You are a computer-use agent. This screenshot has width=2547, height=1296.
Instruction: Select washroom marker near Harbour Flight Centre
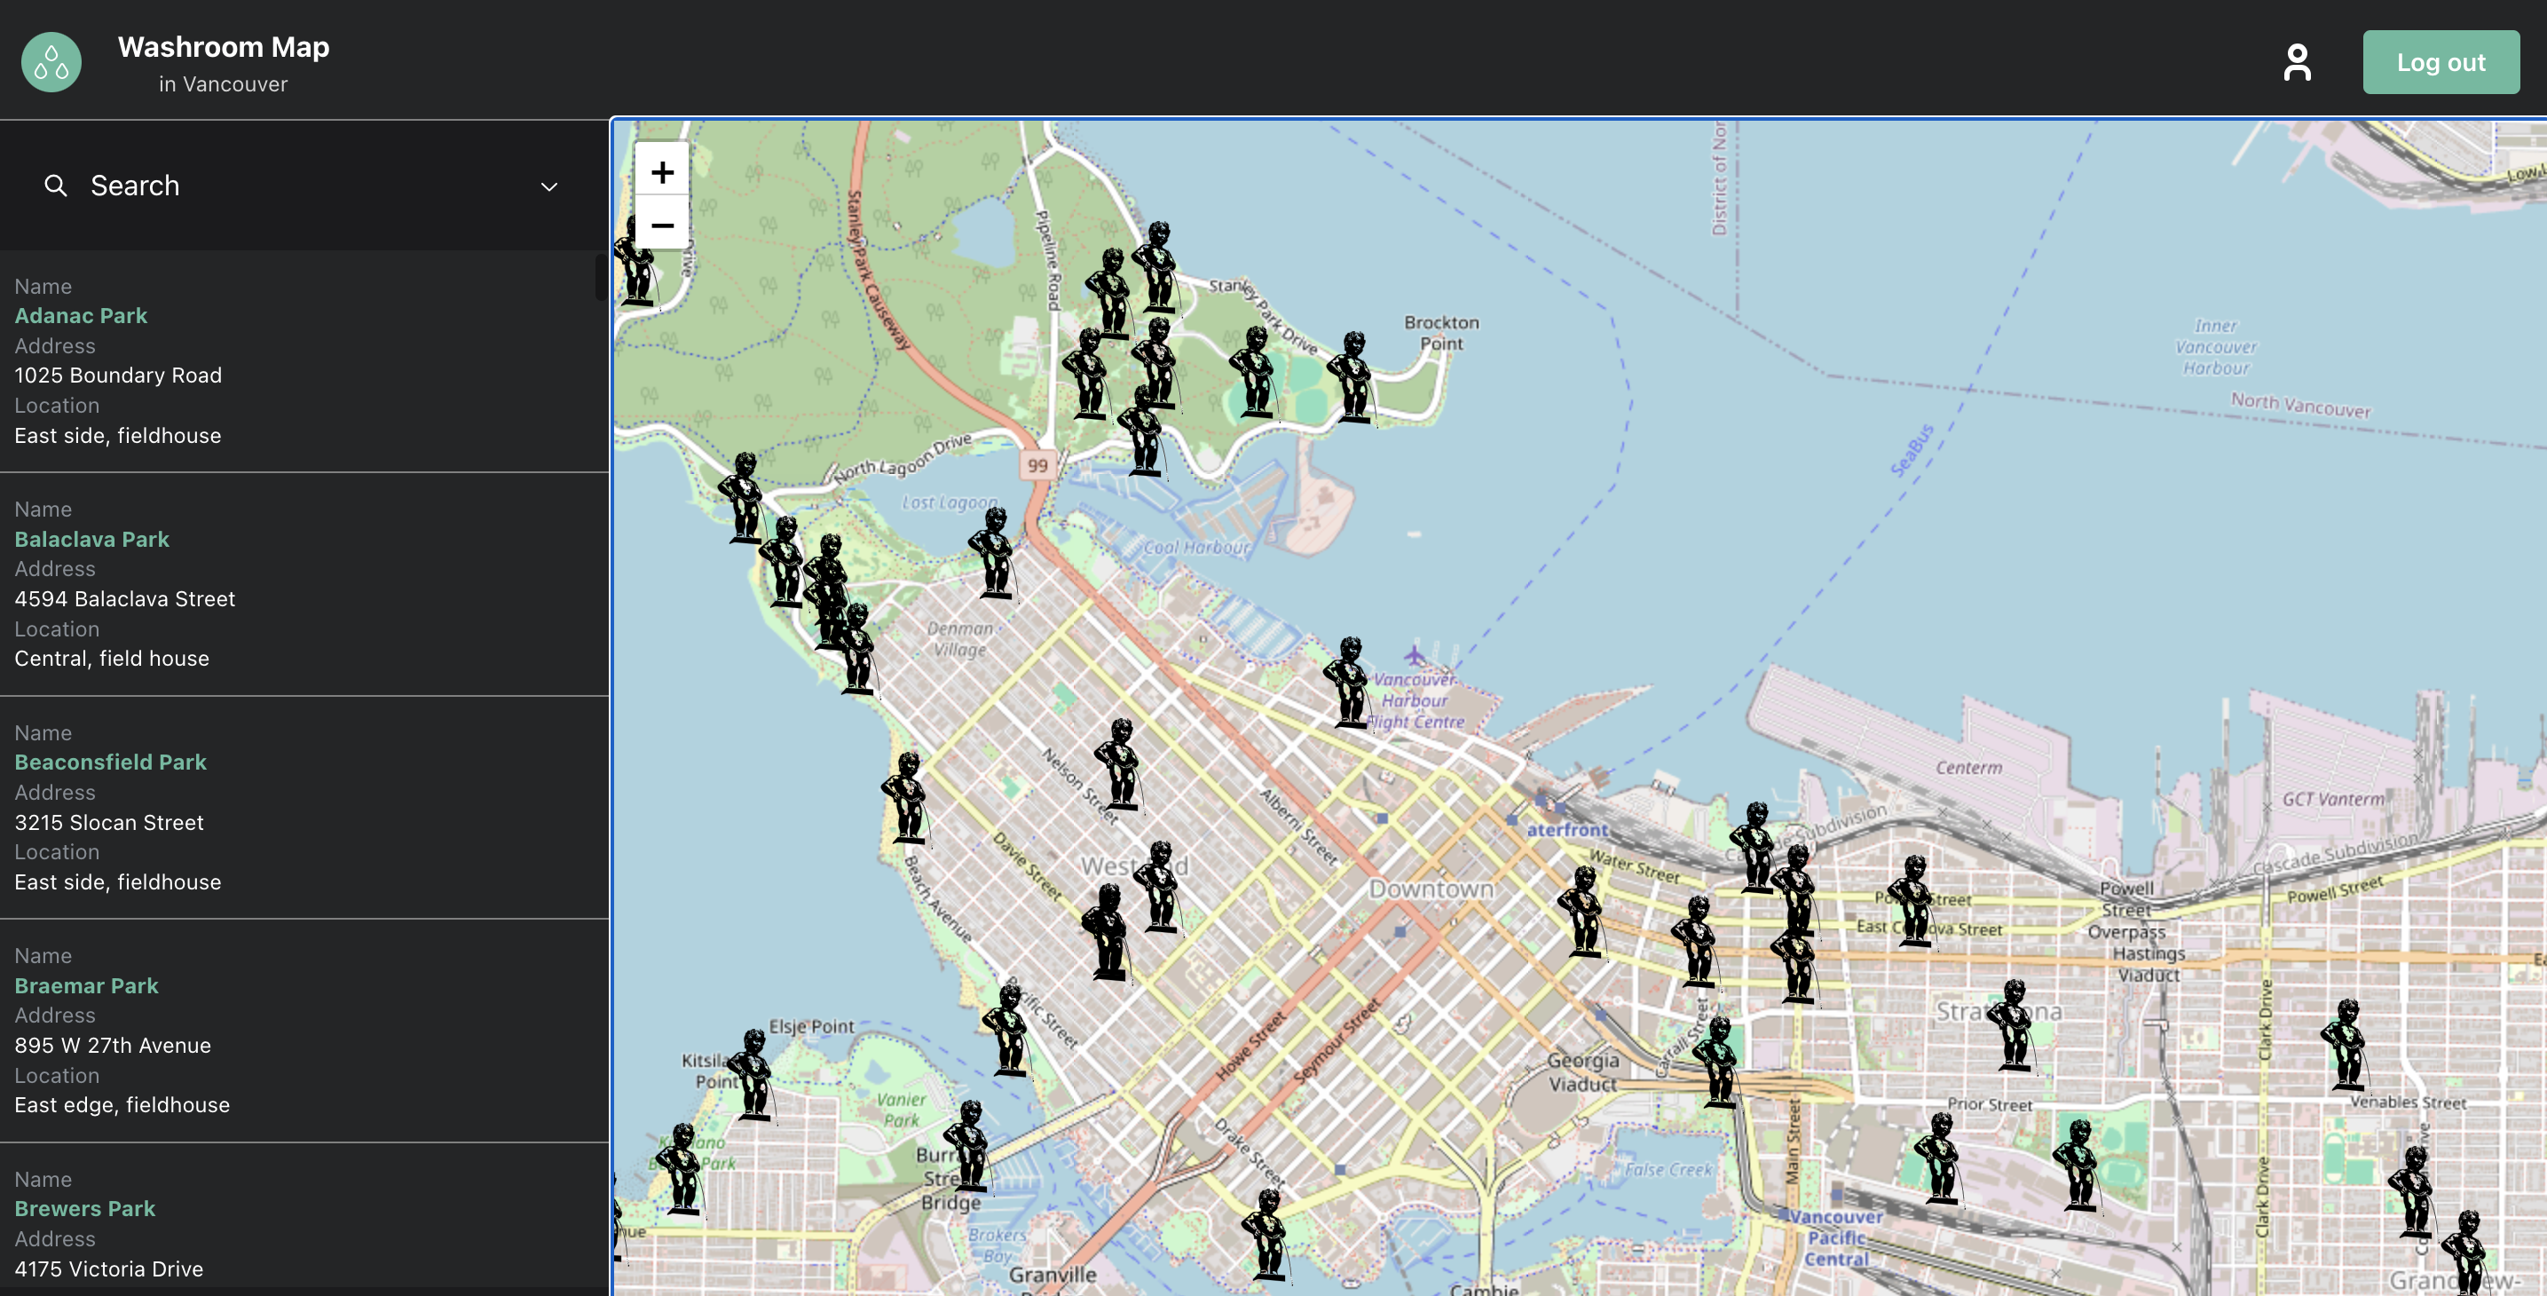1349,683
